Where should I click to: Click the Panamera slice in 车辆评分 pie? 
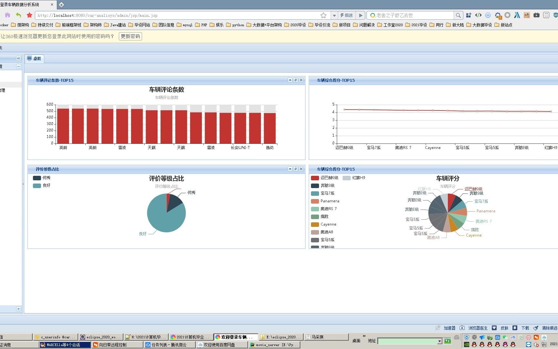(x=461, y=212)
